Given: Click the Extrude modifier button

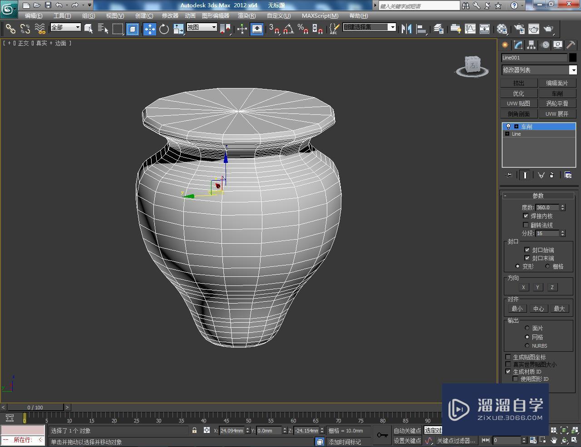Looking at the screenshot, I should point(519,83).
